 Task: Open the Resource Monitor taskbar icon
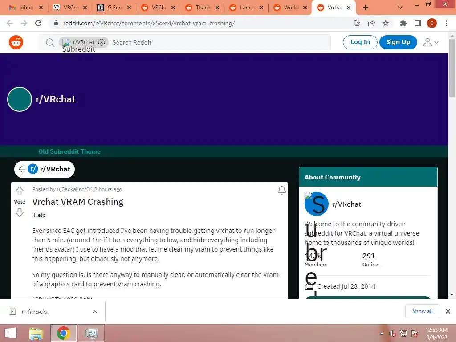91,333
